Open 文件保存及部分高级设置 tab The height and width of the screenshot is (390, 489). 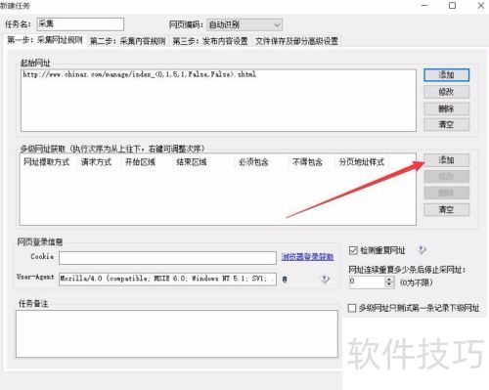296,41
